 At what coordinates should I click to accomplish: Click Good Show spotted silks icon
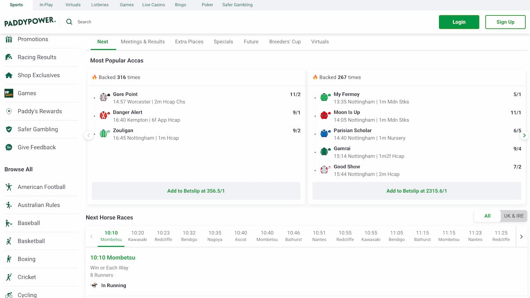tap(325, 169)
